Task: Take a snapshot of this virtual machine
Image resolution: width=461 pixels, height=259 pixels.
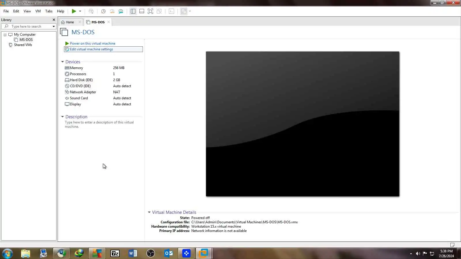Action: pos(103,11)
